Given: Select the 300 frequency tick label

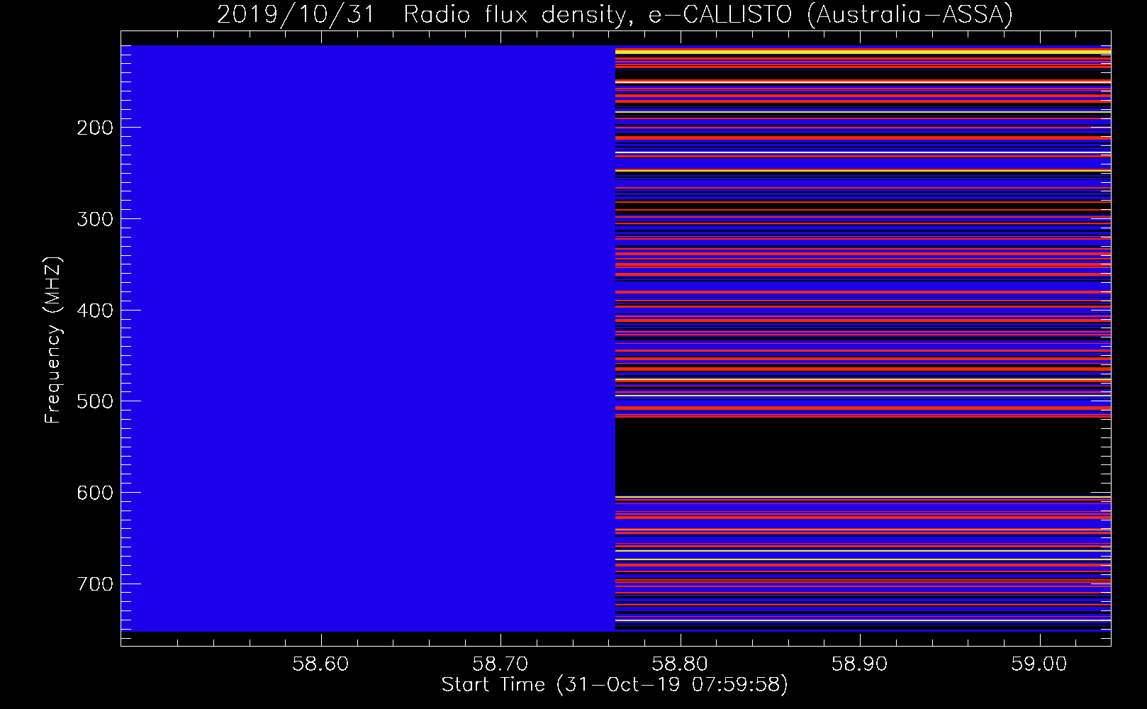Looking at the screenshot, I should pyautogui.click(x=95, y=219).
